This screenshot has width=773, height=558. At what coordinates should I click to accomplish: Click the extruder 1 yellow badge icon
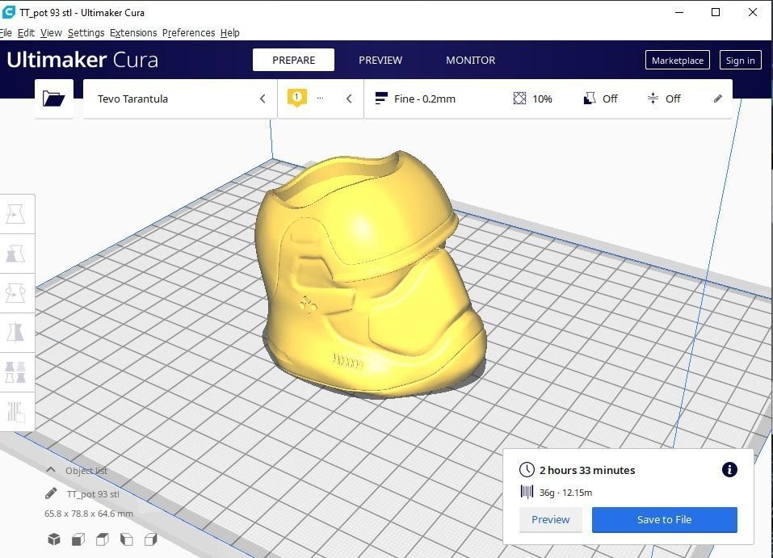pyautogui.click(x=296, y=98)
